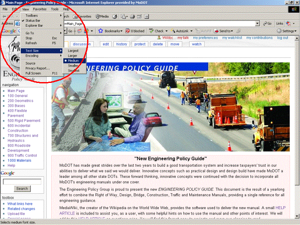Run the ABC spell Check tool
The width and height of the screenshot is (300, 225).
click(x=156, y=31)
